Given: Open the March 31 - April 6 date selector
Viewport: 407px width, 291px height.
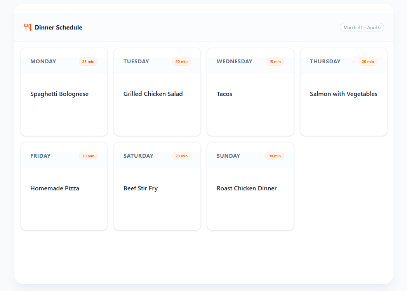Looking at the screenshot, I should pyautogui.click(x=362, y=27).
